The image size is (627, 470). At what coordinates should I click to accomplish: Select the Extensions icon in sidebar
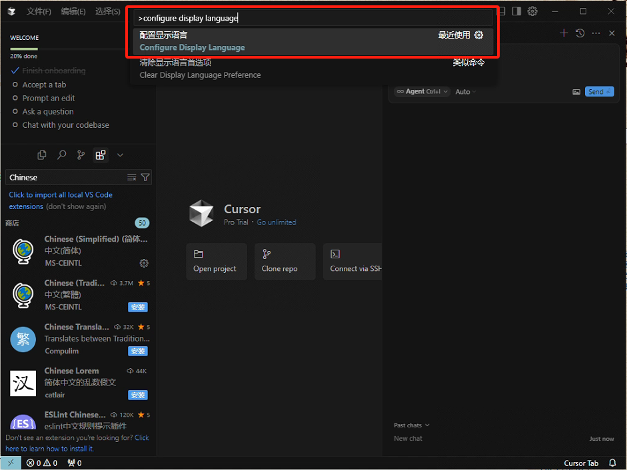(x=101, y=155)
